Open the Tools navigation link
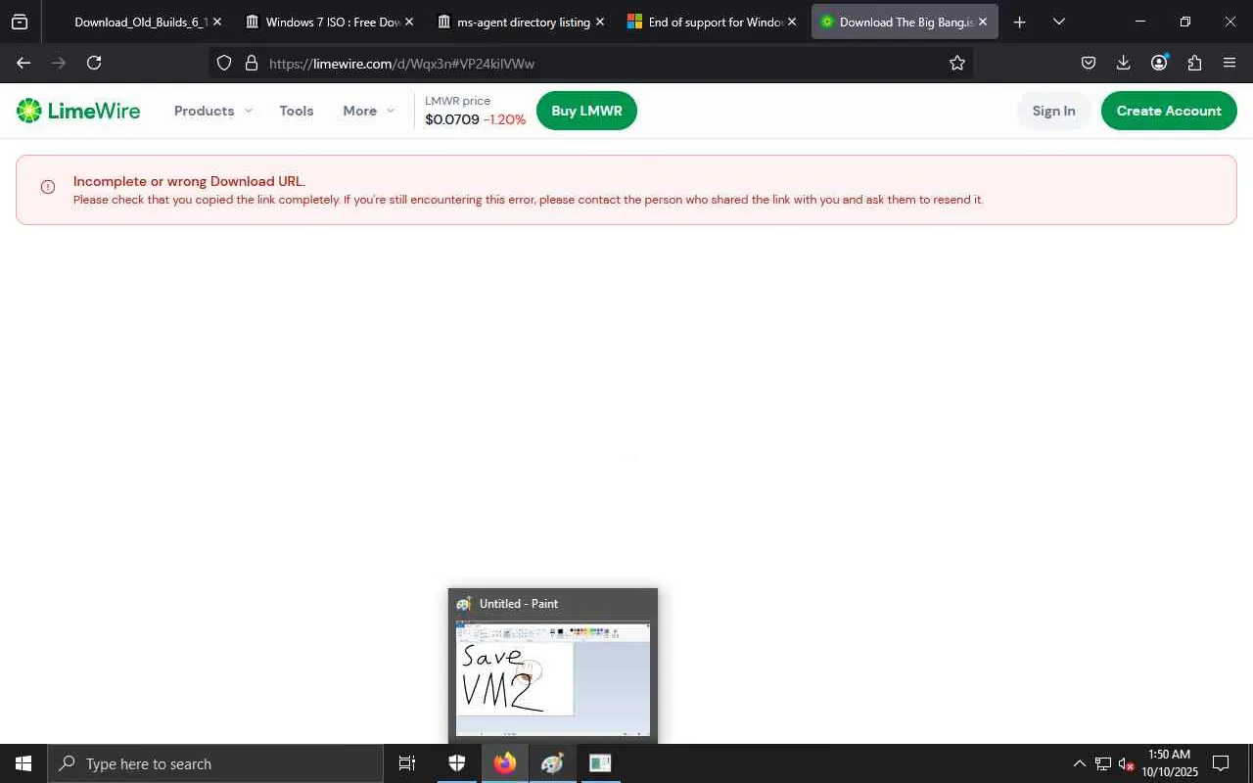This screenshot has width=1253, height=783. 297,111
